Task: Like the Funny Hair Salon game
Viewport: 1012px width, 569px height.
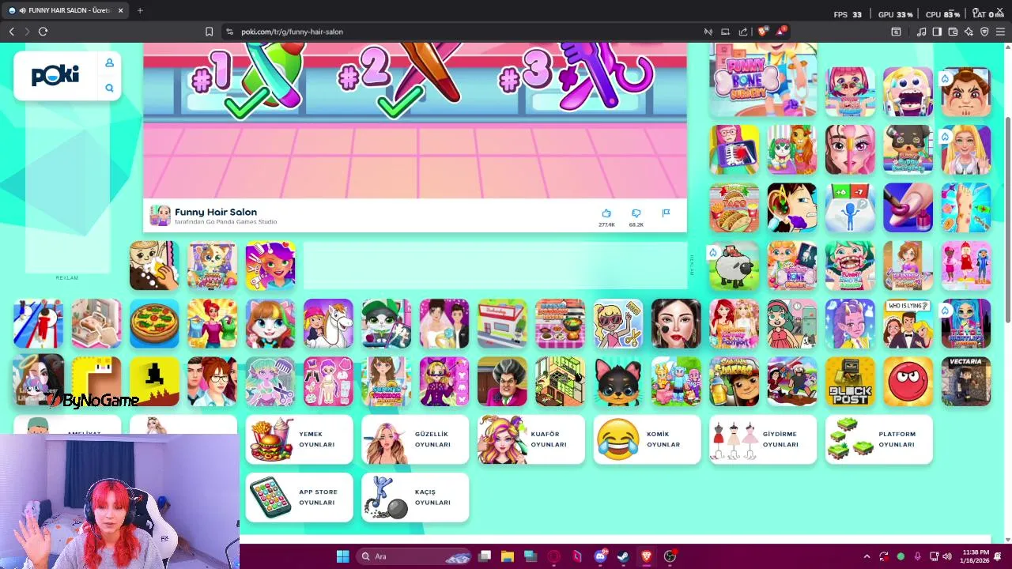Action: (x=606, y=213)
